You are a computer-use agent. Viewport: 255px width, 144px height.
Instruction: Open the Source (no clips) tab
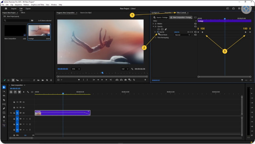coord(86,13)
